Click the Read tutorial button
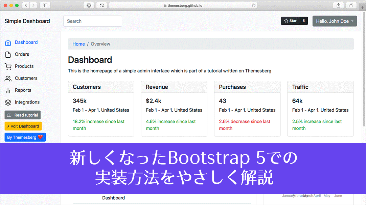 coord(22,115)
